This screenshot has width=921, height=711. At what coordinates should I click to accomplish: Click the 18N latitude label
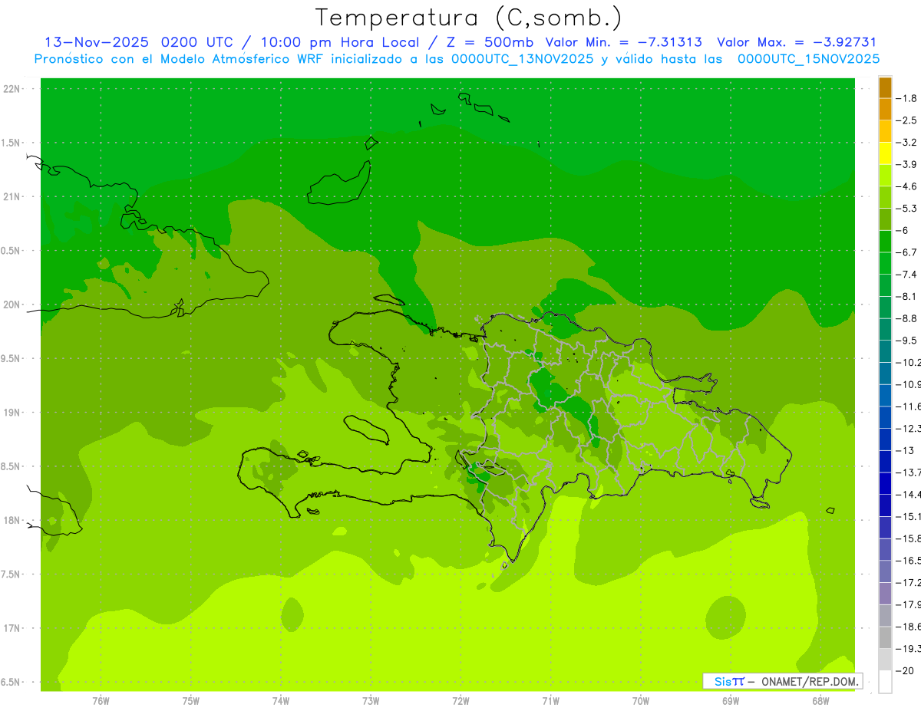(x=13, y=520)
